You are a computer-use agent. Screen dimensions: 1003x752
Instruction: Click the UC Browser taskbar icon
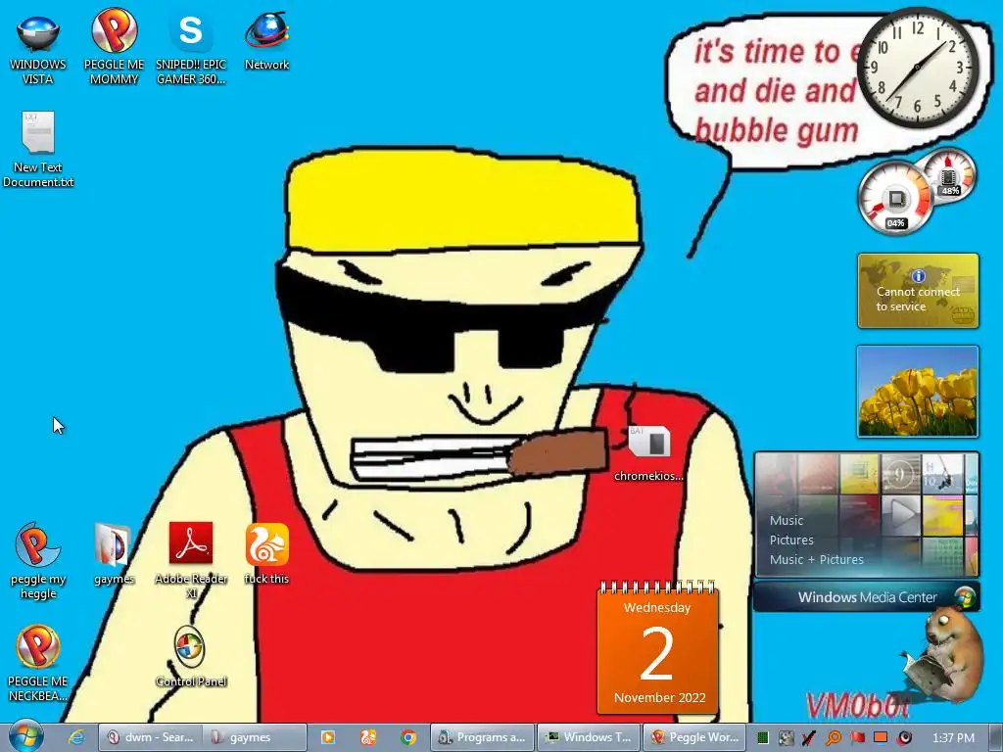point(368,737)
